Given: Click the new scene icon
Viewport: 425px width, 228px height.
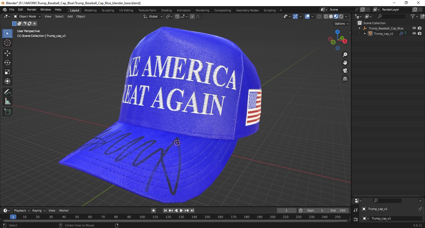Looking at the screenshot, I should coord(363,10).
